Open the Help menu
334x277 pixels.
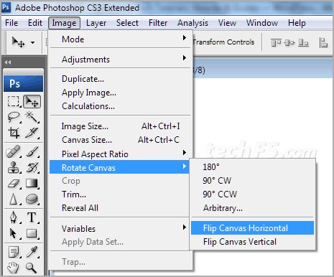click(297, 23)
